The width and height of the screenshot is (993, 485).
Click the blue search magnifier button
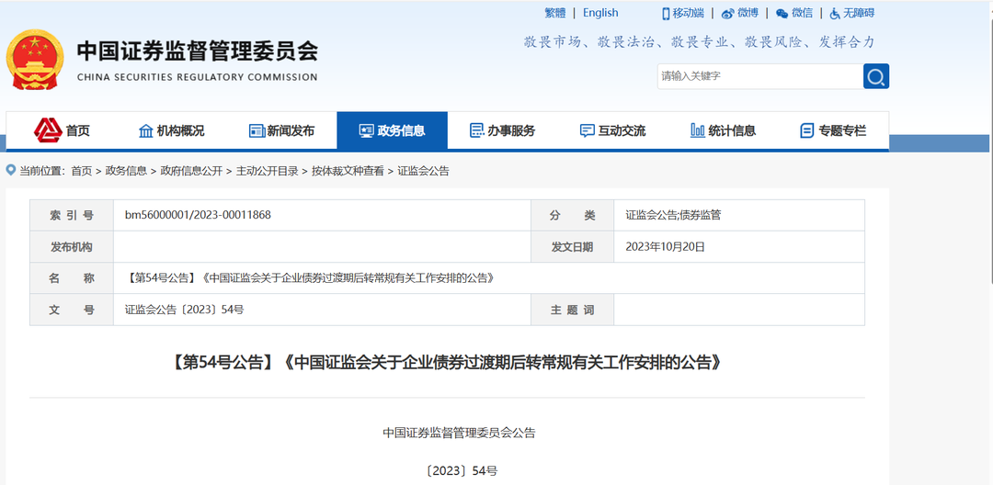tap(876, 76)
